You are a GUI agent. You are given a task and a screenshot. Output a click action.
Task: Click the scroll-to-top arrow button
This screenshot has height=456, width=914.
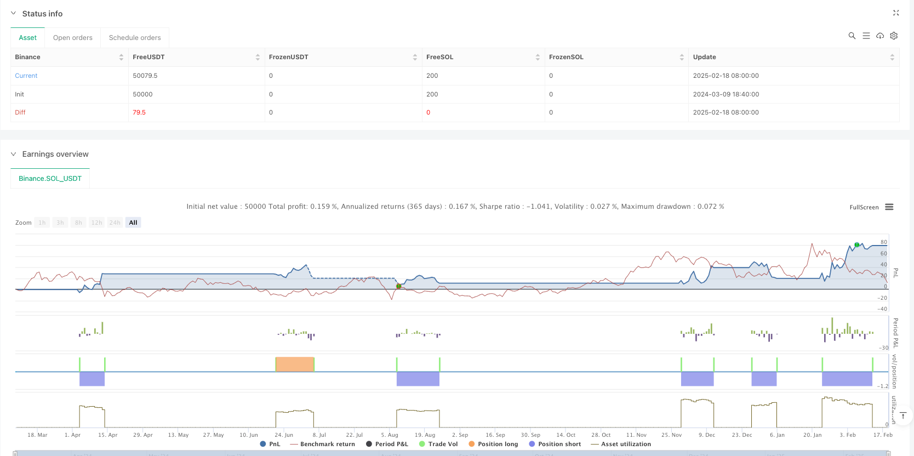903,416
